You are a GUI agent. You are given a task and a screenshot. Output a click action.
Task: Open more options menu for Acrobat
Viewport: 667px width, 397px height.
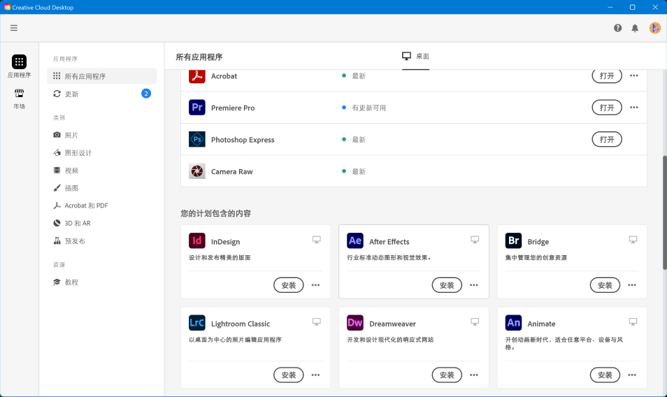(x=633, y=75)
